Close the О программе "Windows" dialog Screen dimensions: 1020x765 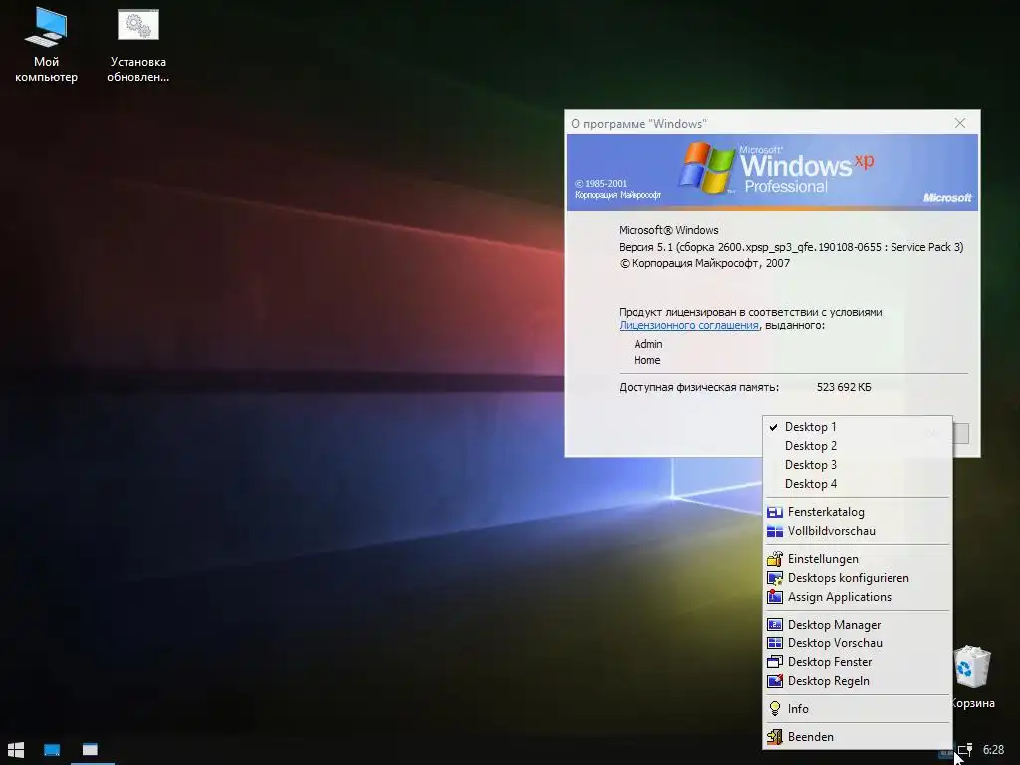point(960,123)
